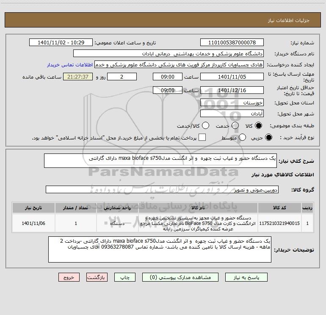This screenshot has height=315, width=326.
Task: Click the remaining time countdown 21:27:37
Action: [78, 77]
